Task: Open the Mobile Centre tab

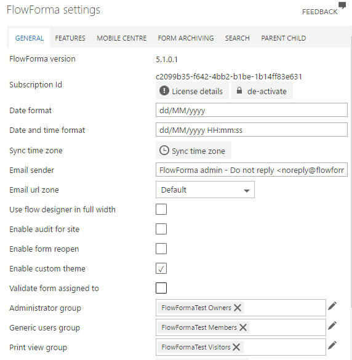Action: pyautogui.click(x=121, y=38)
